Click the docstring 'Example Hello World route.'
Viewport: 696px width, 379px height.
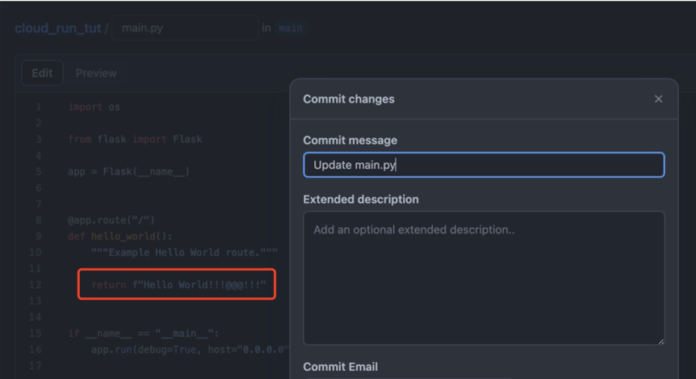click(184, 252)
